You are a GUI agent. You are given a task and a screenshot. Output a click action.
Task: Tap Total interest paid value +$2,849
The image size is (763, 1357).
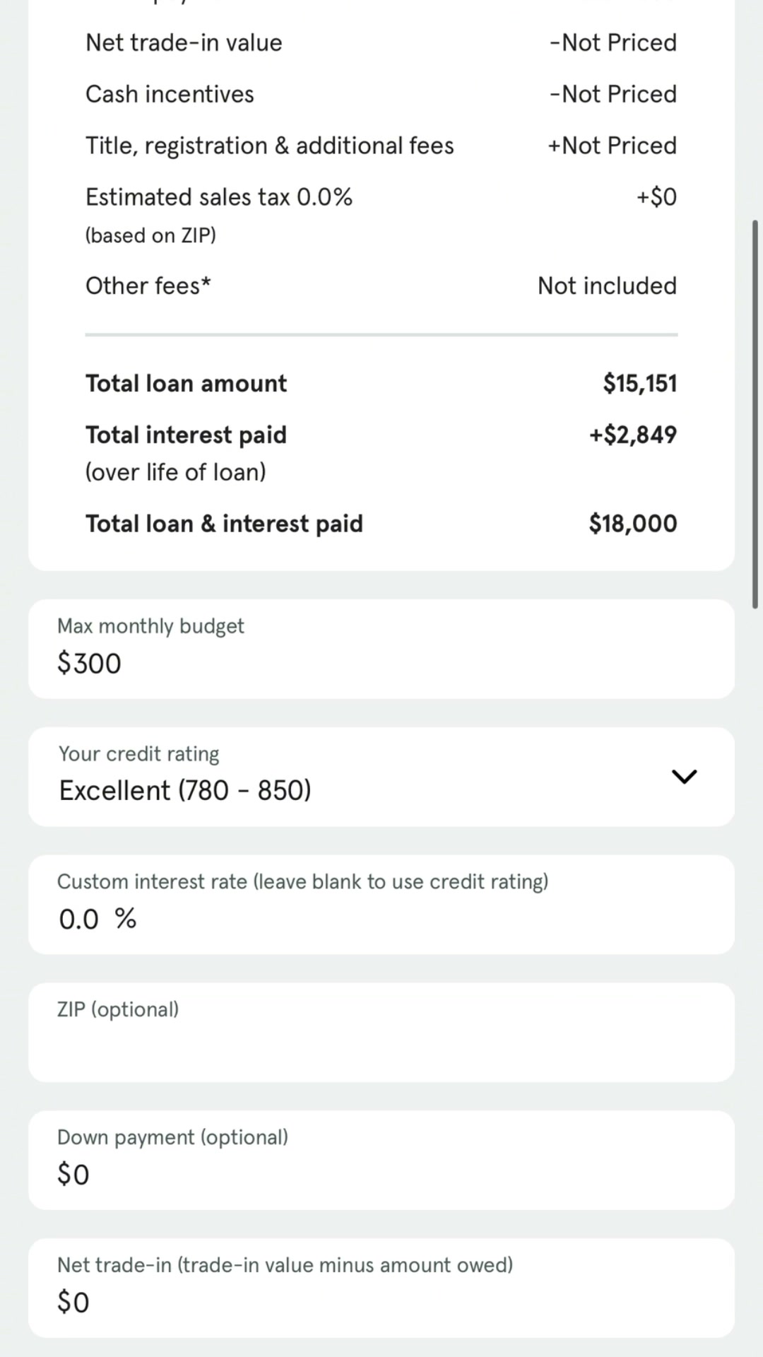(x=633, y=435)
